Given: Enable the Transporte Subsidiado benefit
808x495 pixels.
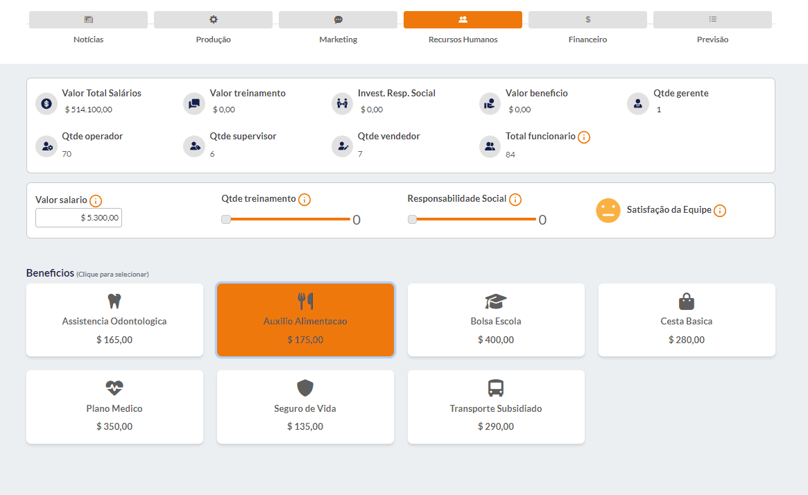Looking at the screenshot, I should click(x=496, y=407).
